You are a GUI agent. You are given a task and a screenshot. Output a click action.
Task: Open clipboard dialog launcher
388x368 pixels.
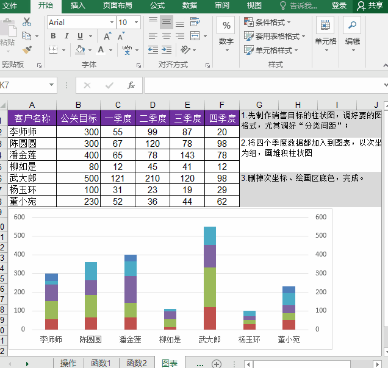tap(39, 65)
